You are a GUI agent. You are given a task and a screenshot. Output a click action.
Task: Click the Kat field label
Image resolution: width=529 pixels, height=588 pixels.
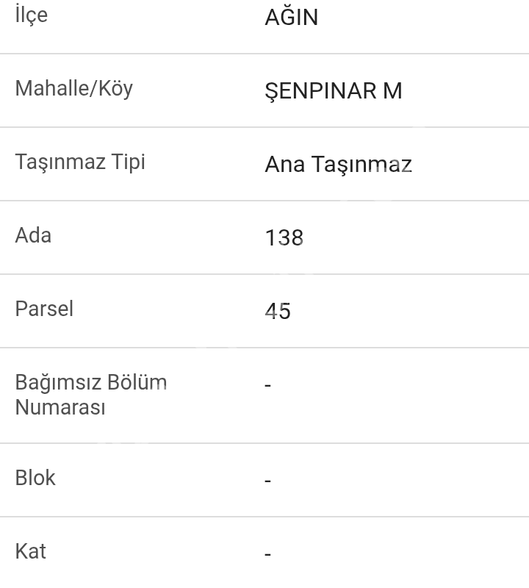point(30,551)
